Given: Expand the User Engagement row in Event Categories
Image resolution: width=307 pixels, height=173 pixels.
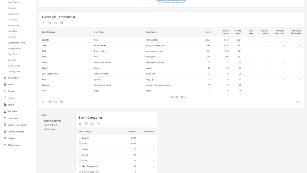Looking at the screenshot, I should pos(80,166).
